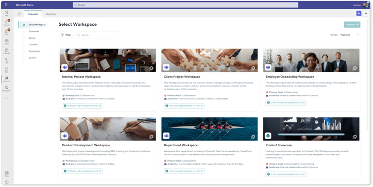This screenshot has width=373, height=187.
Task: Click the Filter button
Action: [66, 35]
